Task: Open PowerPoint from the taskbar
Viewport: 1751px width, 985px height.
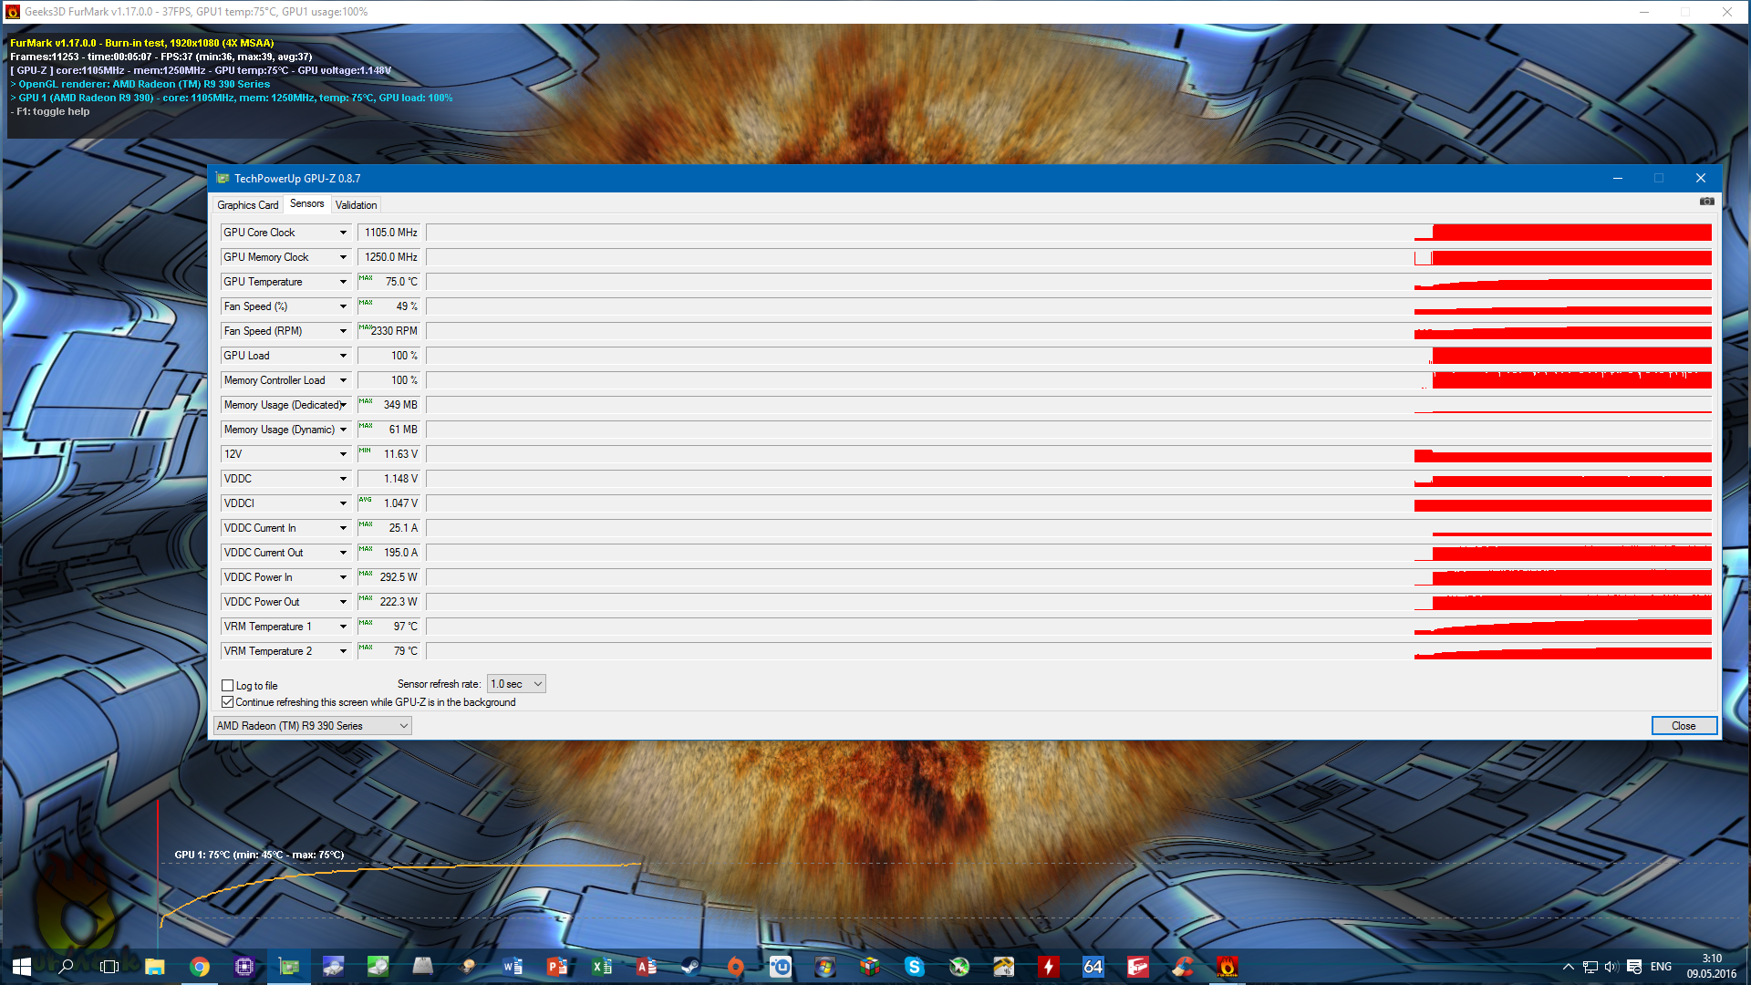Action: pyautogui.click(x=556, y=967)
